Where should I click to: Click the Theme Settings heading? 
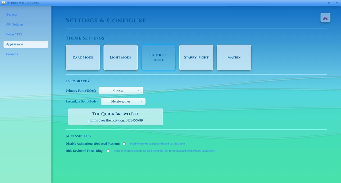pos(85,38)
